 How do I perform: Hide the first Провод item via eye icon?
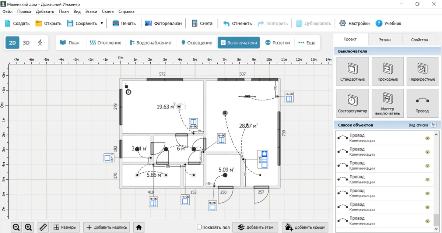pyautogui.click(x=428, y=138)
